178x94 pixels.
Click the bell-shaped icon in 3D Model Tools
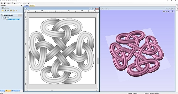coord(17,11)
